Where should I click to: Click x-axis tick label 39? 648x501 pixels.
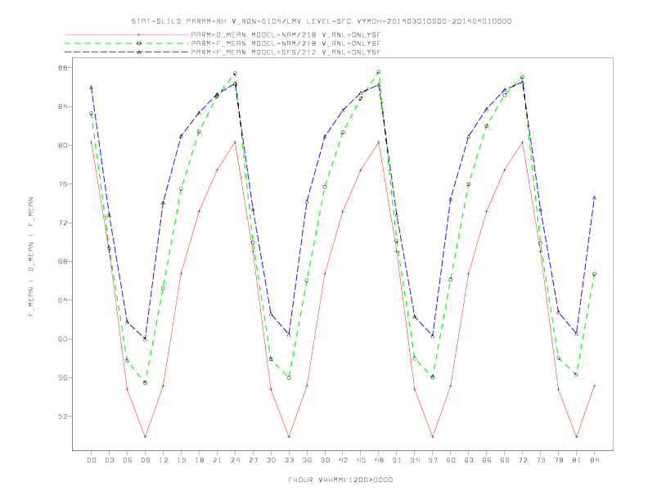click(325, 460)
